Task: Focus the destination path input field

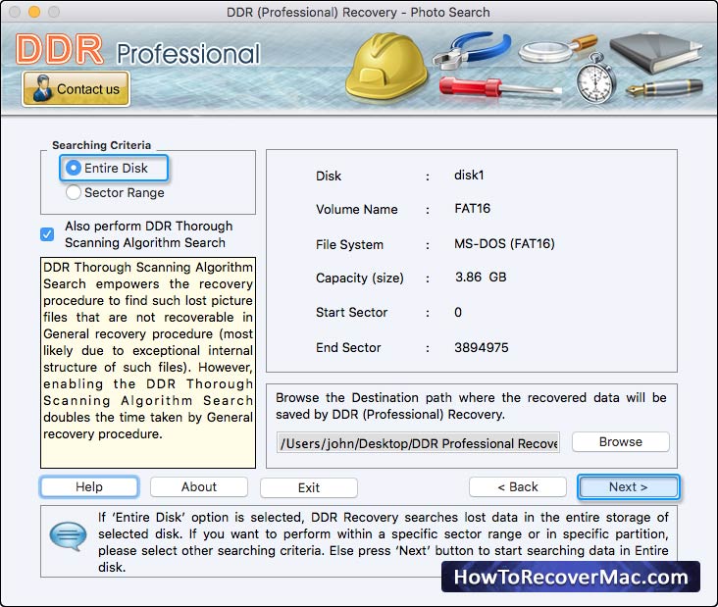Action: click(418, 443)
